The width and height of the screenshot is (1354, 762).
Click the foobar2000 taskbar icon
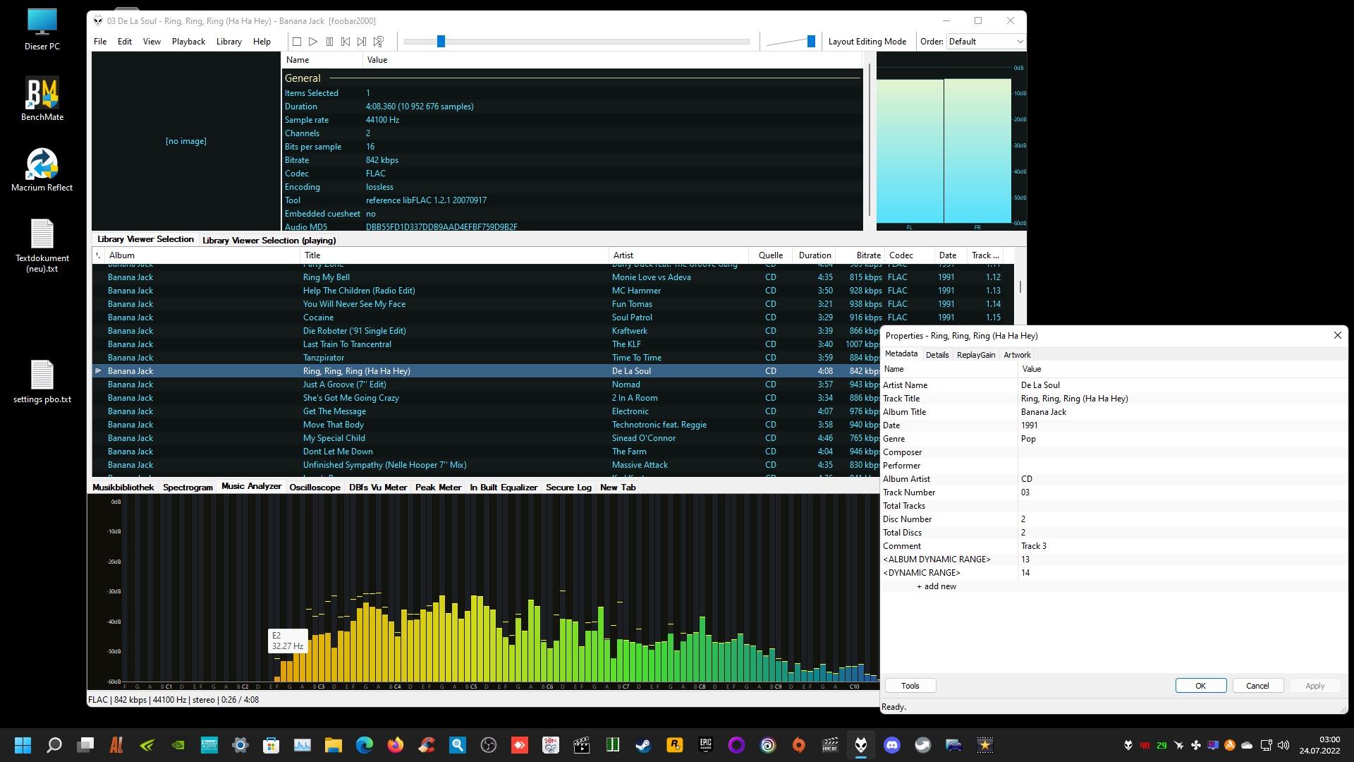tap(861, 745)
